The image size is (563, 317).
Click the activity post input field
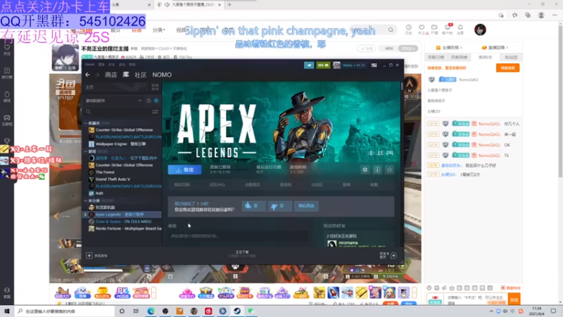click(238, 236)
